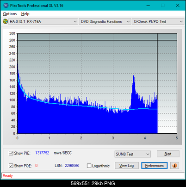The height and width of the screenshot is (187, 186).
Task: Click the LSN value 2298496
Action: pos(72,166)
